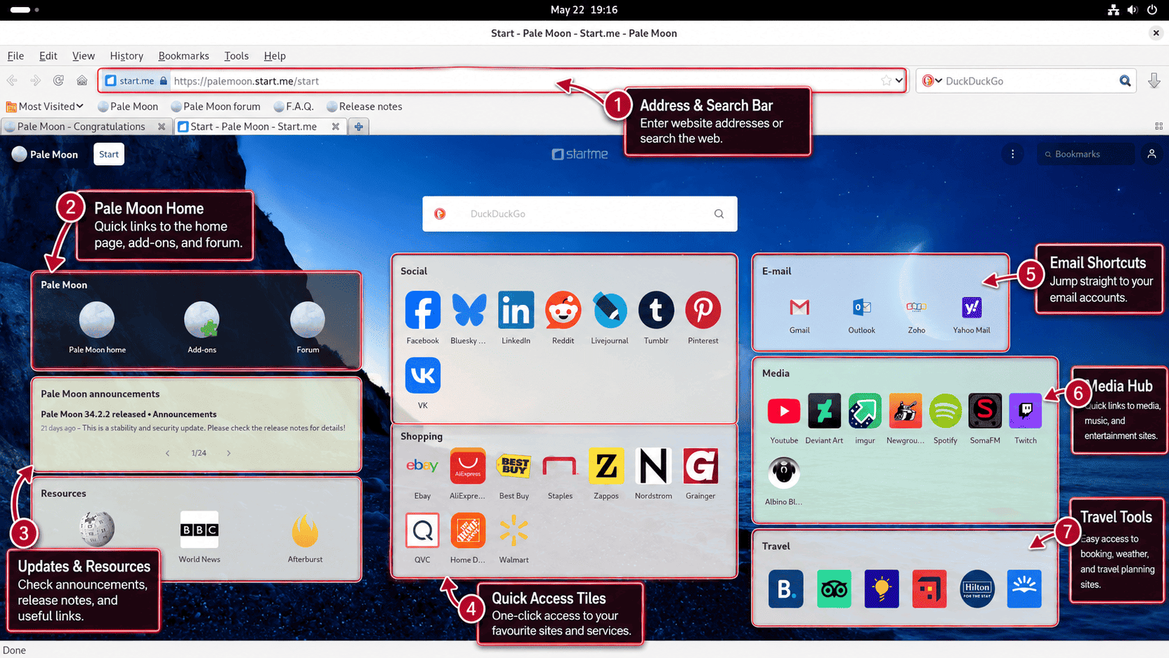This screenshot has height=658, width=1169.
Task: Open the Pale Moon forum bookmark
Action: [x=215, y=106]
